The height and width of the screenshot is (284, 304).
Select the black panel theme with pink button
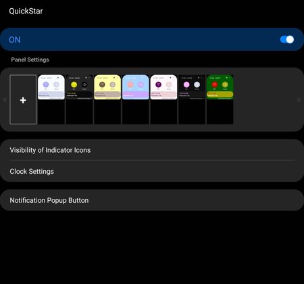click(x=192, y=99)
